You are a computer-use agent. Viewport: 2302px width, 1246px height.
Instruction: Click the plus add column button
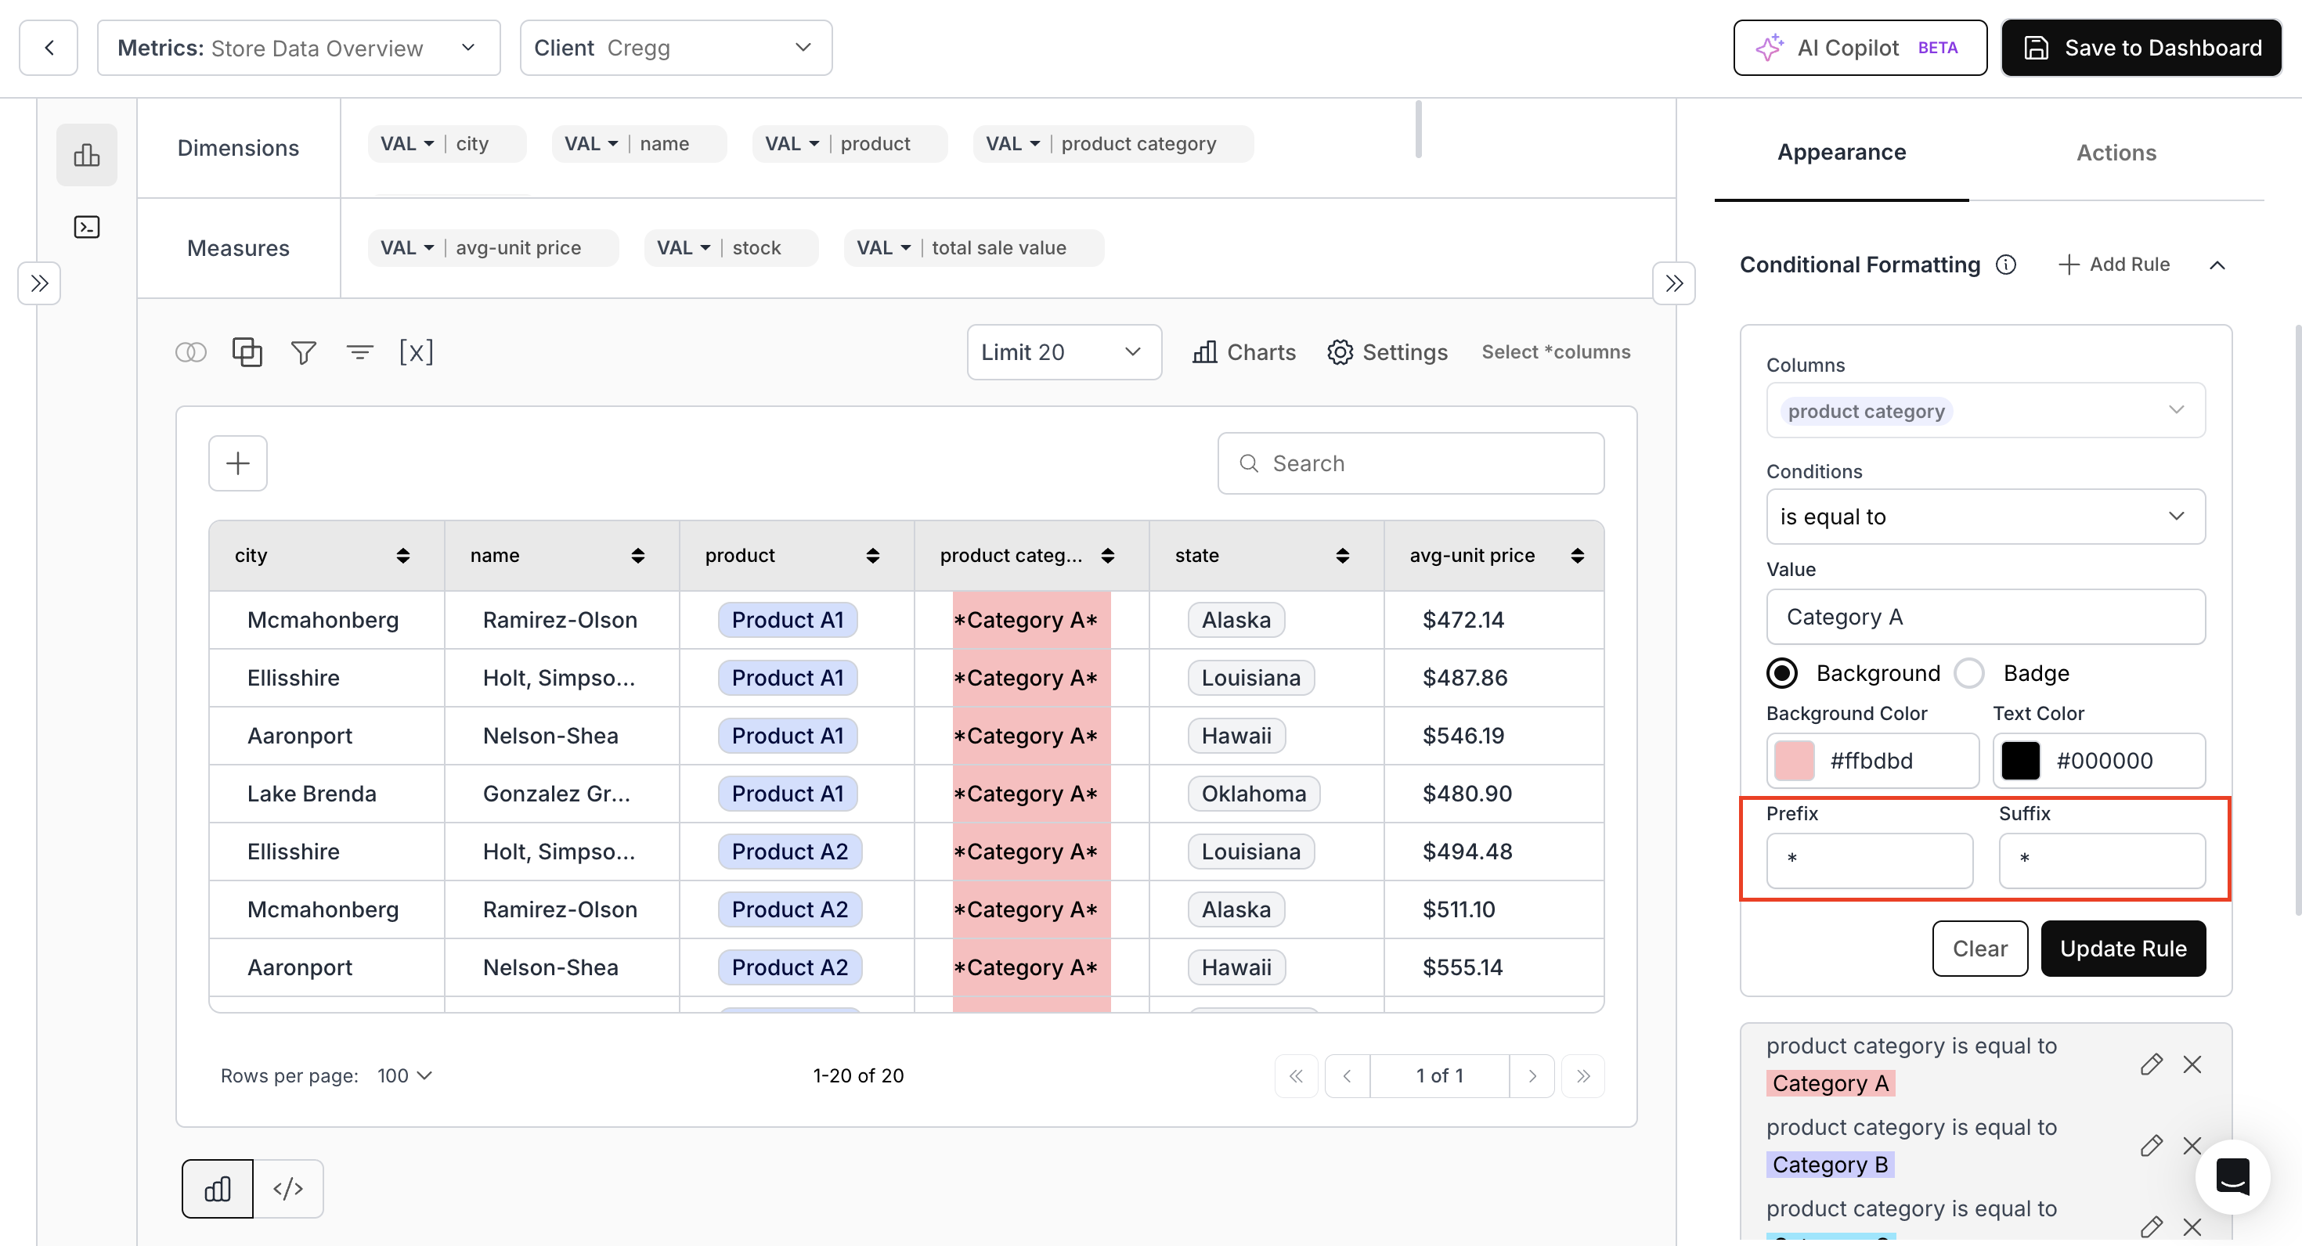coord(238,463)
